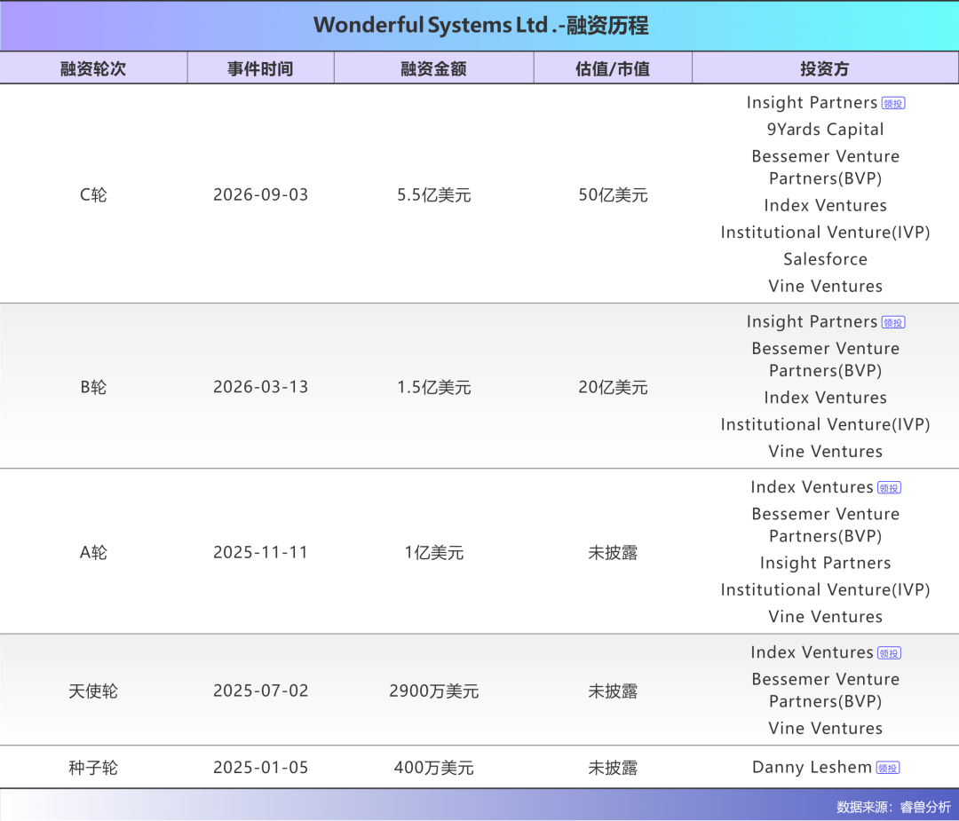Viewport: 959px width, 821px height.
Task: Open Salesforce investor
Action: pos(825,259)
